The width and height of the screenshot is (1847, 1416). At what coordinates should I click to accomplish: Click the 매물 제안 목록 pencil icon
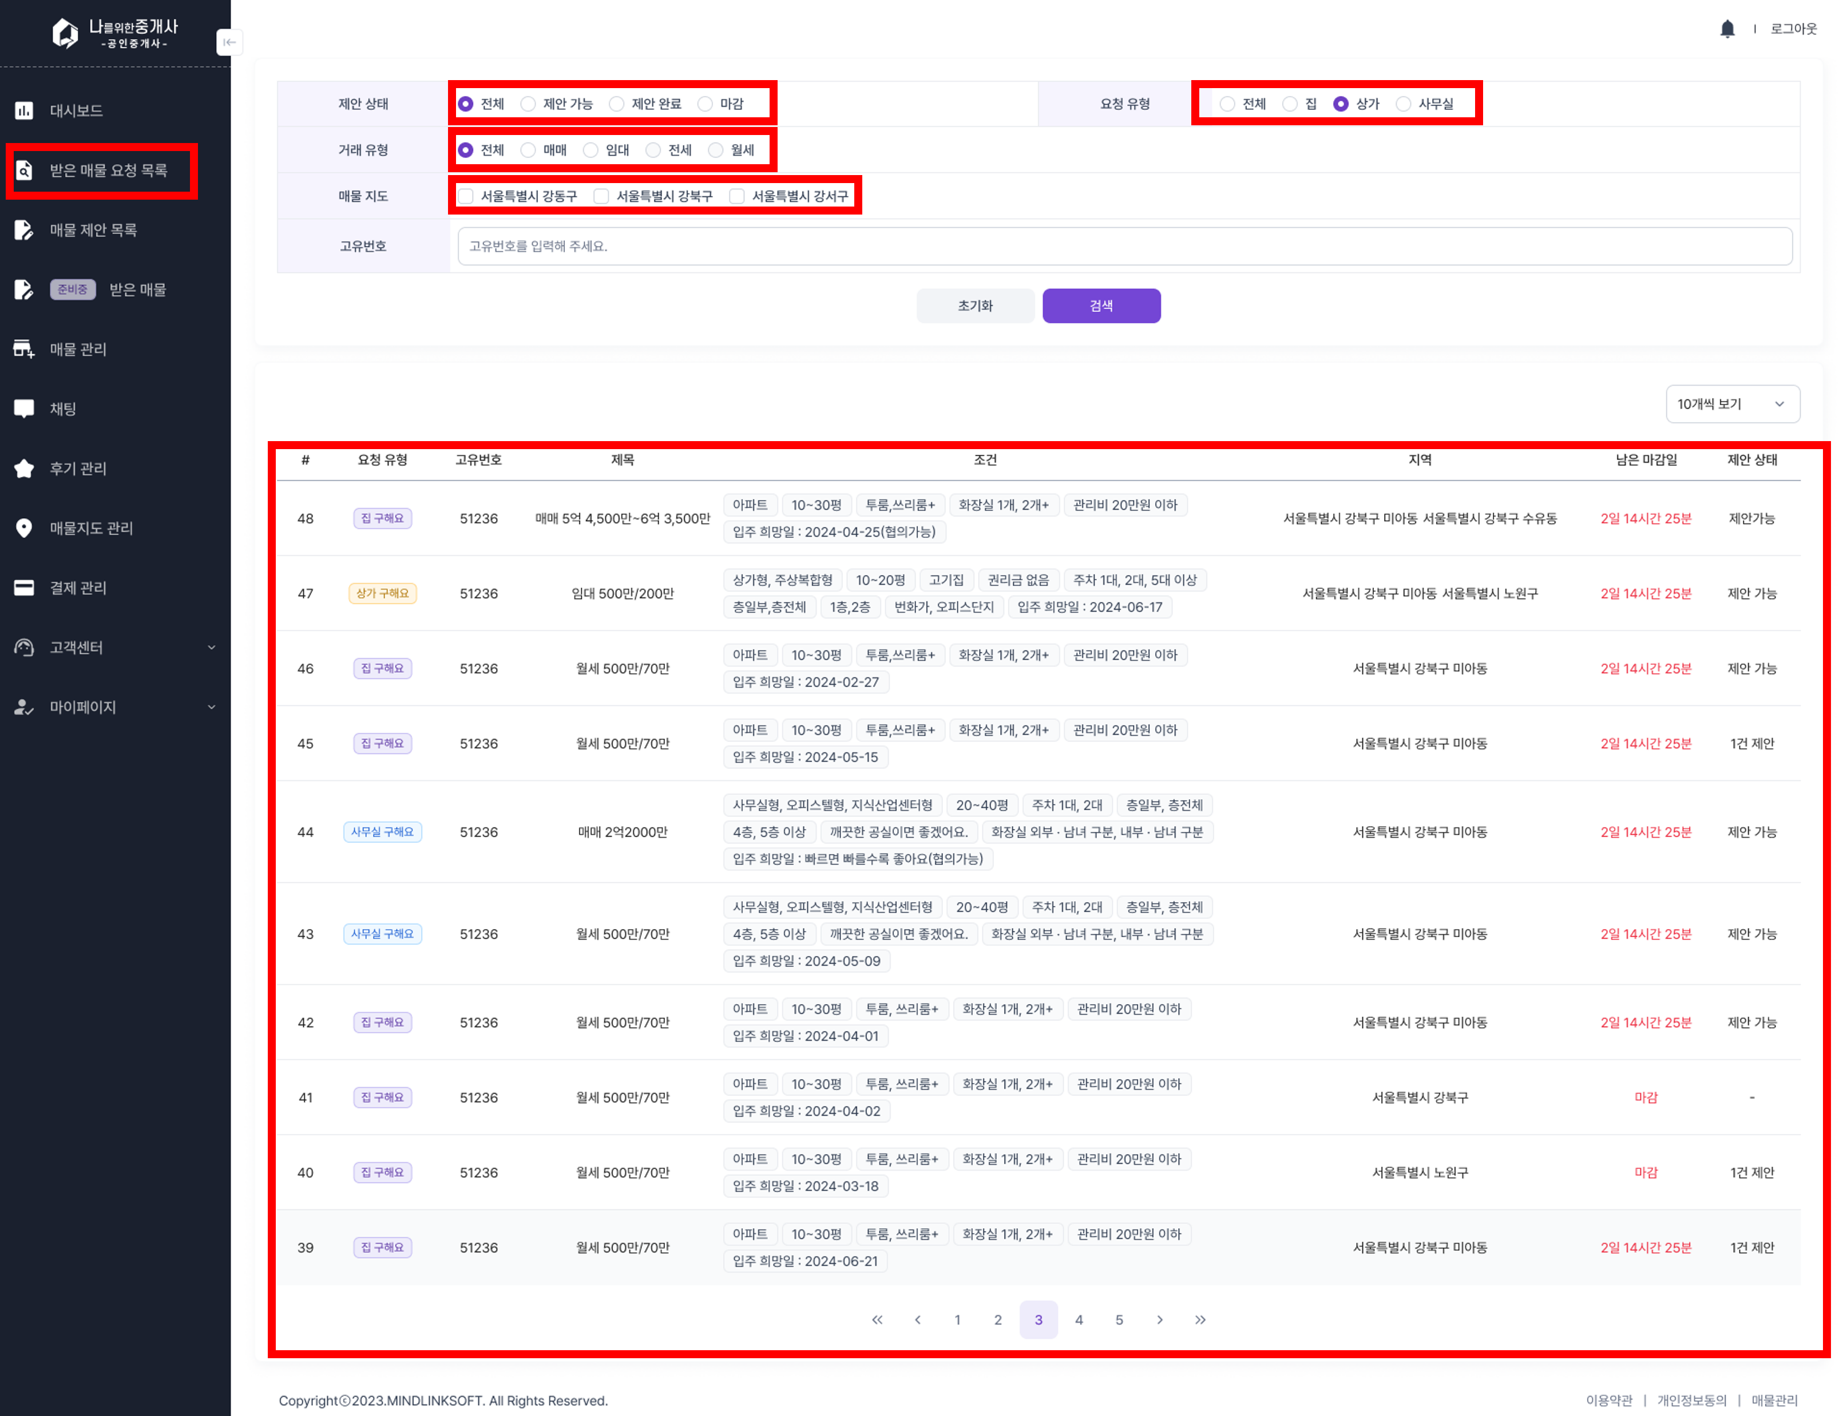point(25,230)
